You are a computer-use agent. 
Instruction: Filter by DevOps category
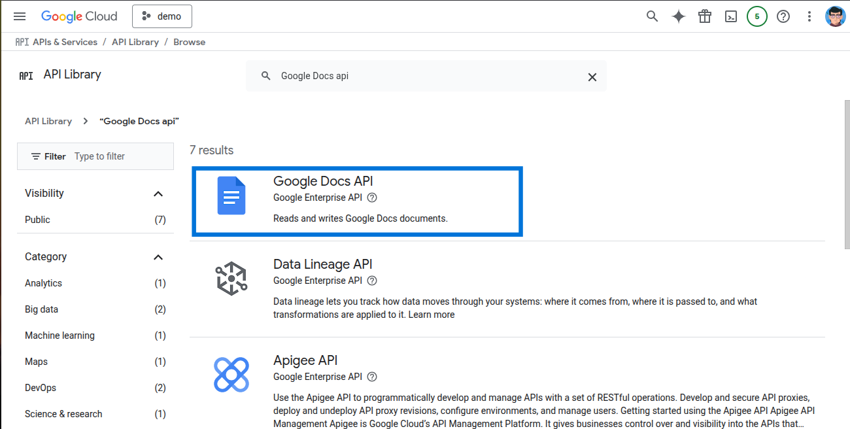[x=95, y=388]
